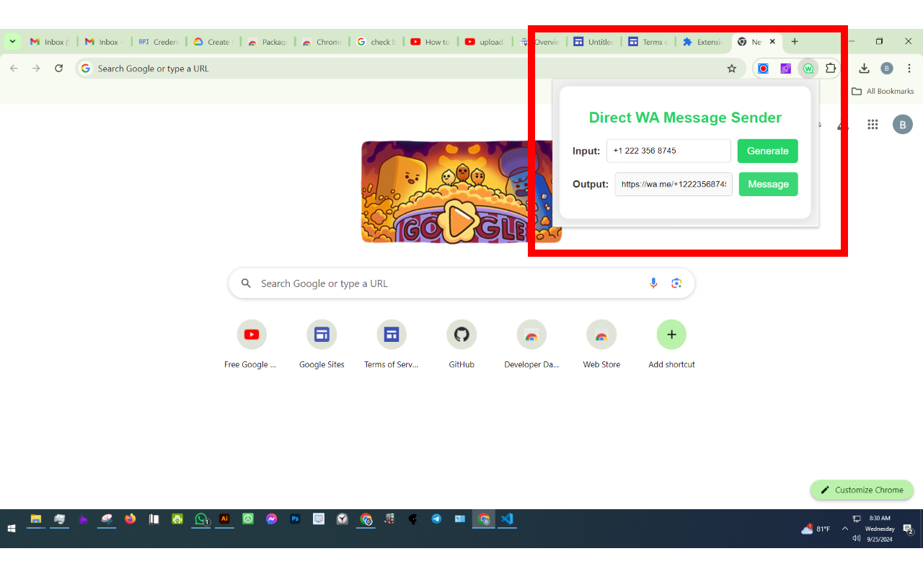Open the Google account avatar on the page

tap(903, 124)
